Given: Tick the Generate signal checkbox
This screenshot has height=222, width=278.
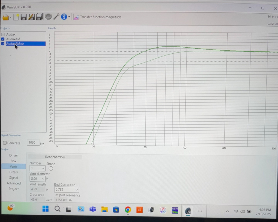Looking at the screenshot, I should coord(5,143).
